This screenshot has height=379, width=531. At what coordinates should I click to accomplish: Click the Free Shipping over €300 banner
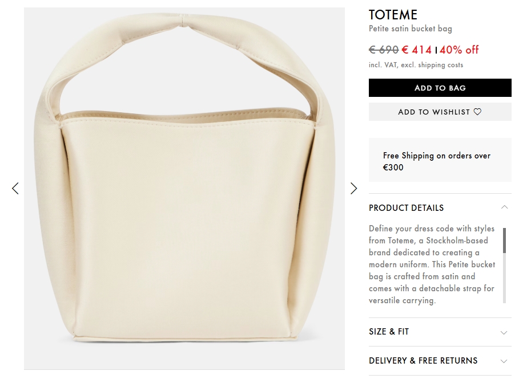coord(440,160)
